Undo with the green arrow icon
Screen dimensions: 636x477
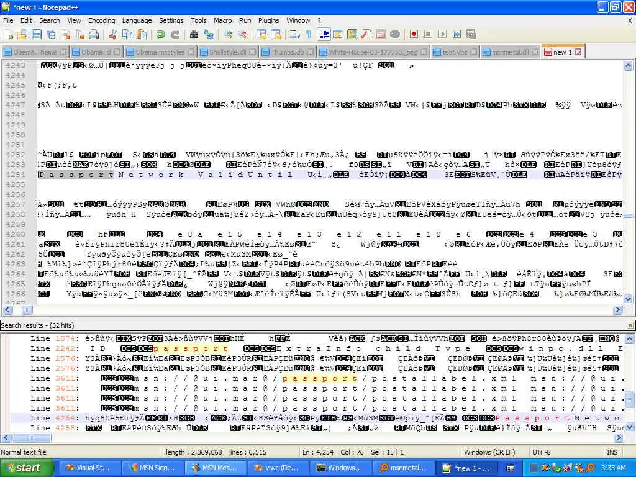click(x=161, y=35)
